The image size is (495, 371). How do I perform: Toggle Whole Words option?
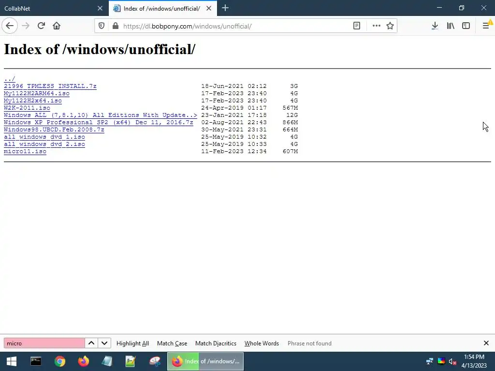[x=262, y=343]
